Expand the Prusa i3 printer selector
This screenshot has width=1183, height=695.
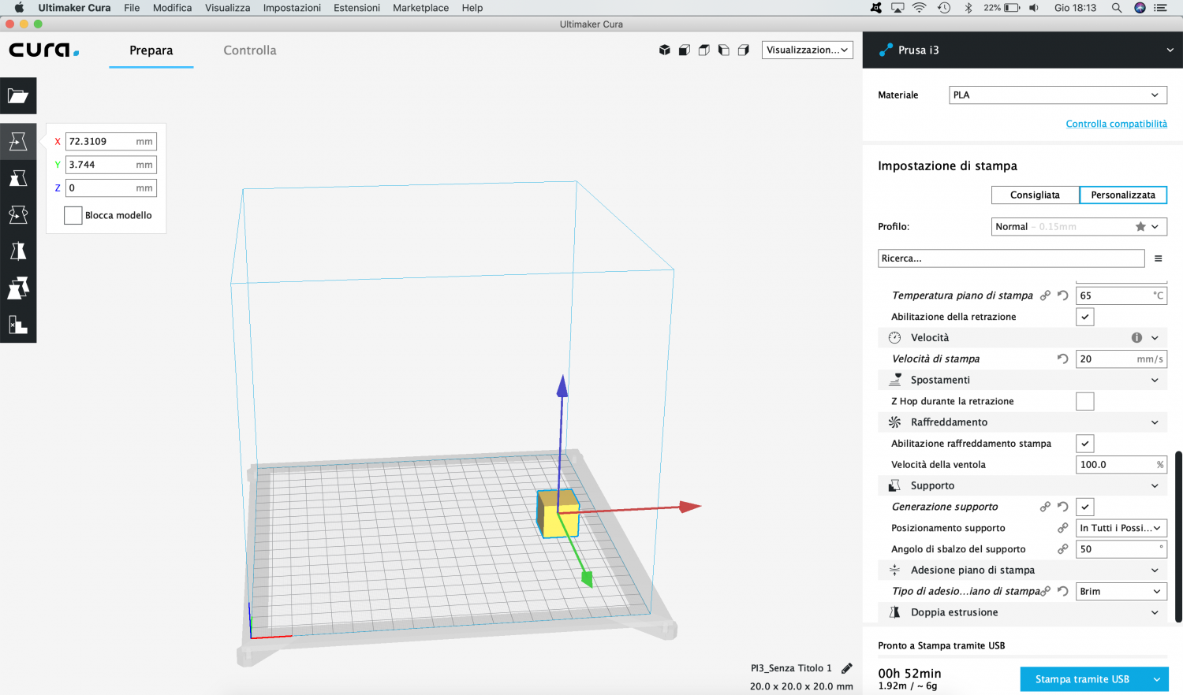[x=1023, y=50]
